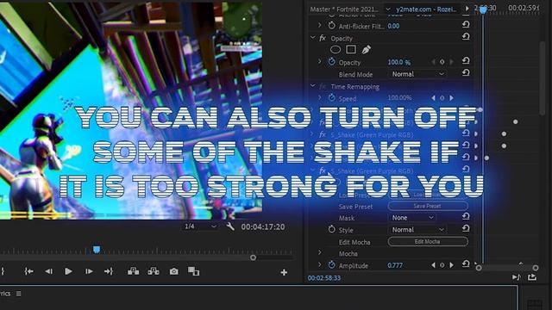This screenshot has height=310, width=552.
Task: Go to the previous Speed keyframe
Action: point(433,98)
